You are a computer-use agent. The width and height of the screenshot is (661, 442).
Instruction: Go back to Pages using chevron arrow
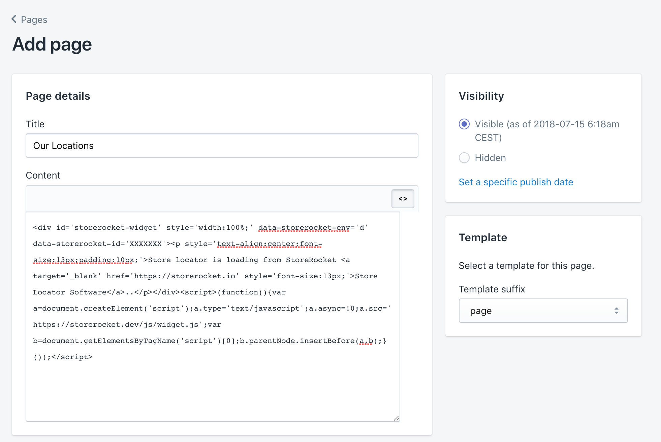point(14,19)
